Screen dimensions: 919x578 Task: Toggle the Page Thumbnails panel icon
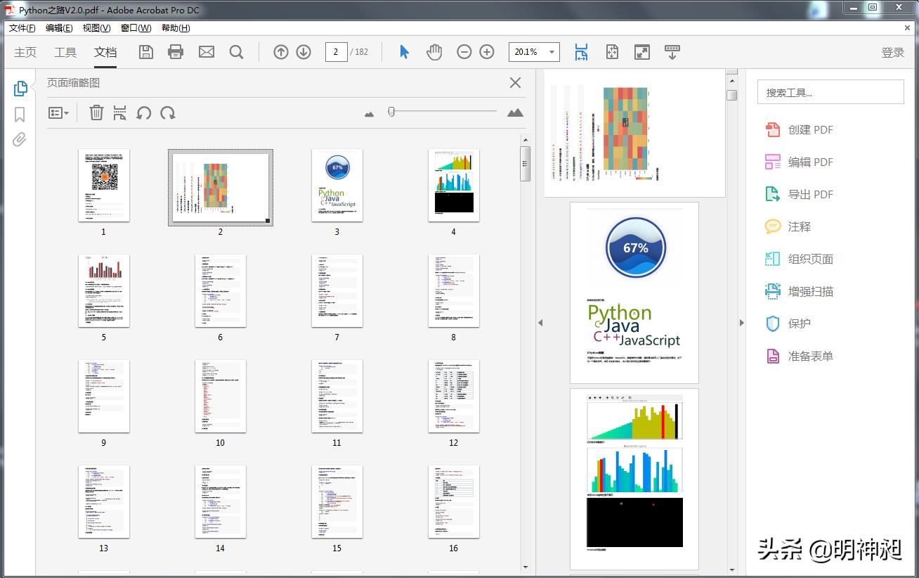tap(20, 88)
